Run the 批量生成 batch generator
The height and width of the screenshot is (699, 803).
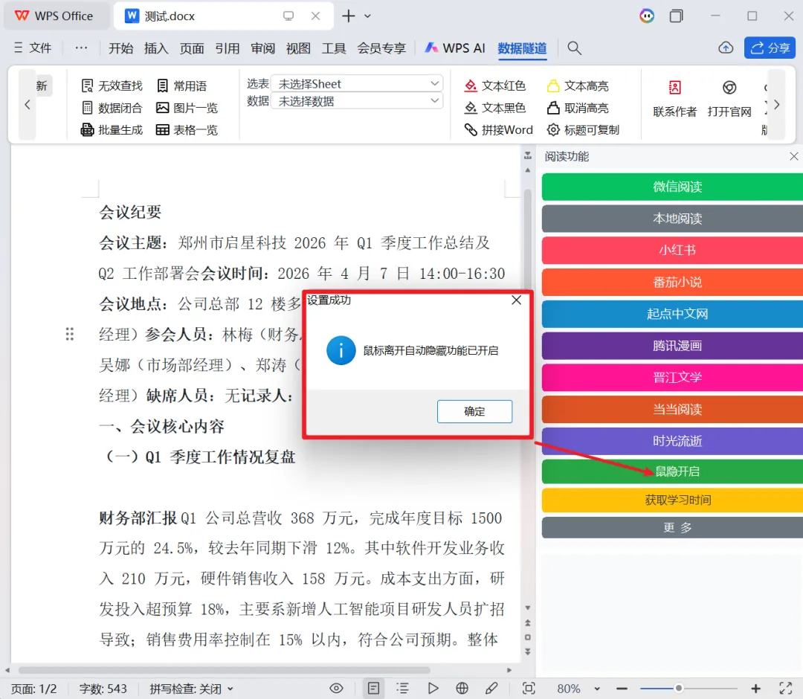(x=112, y=129)
